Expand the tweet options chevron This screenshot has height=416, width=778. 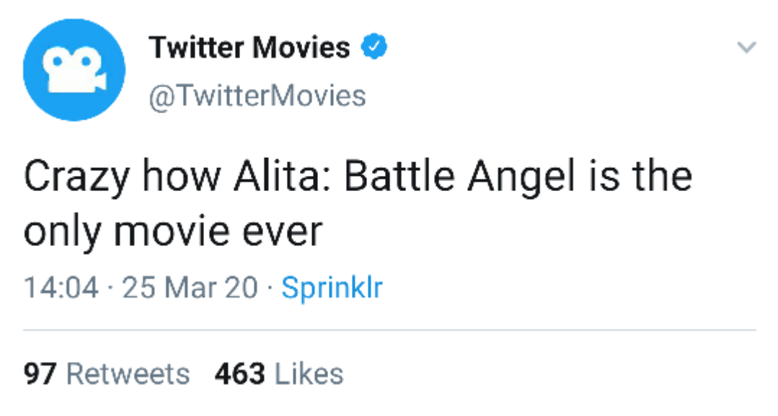click(747, 48)
